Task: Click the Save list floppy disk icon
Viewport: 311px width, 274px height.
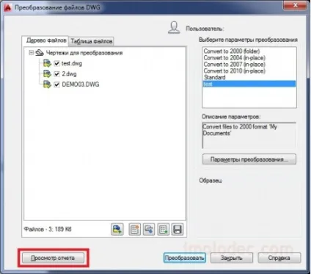Action: [x=178, y=229]
